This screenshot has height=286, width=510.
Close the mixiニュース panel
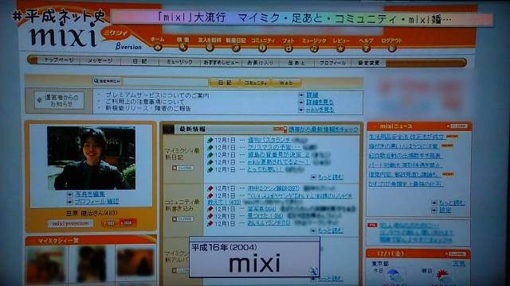tap(457, 126)
